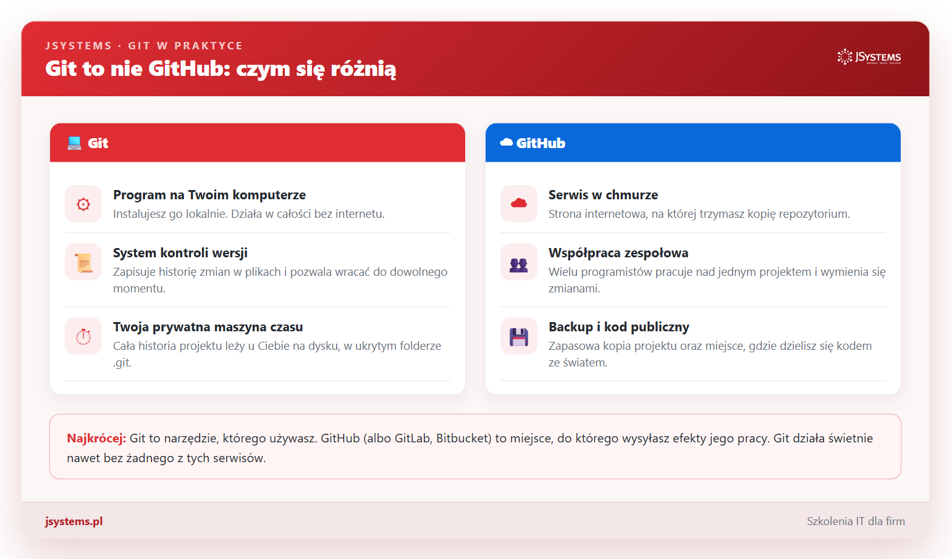This screenshot has width=952, height=559.
Task: Click the laptop icon beside Git heading
Action: point(74,143)
